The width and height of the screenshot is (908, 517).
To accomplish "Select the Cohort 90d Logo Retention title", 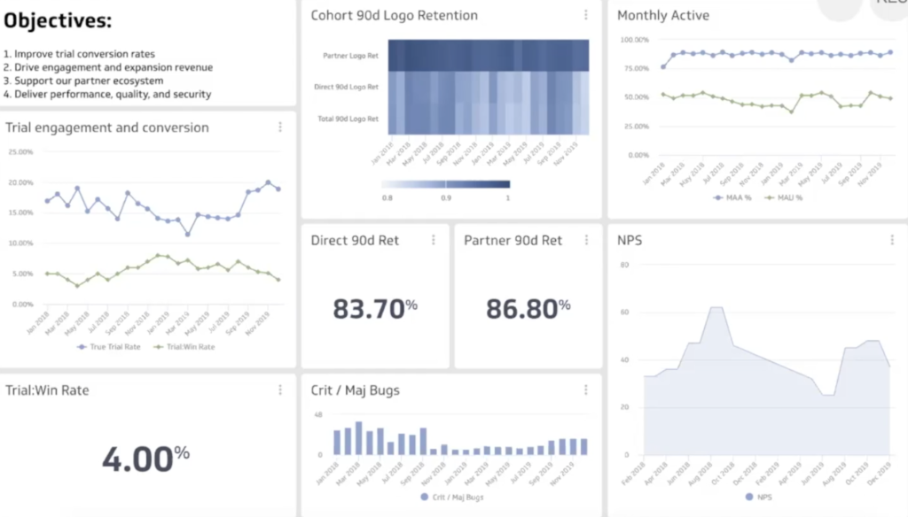I will point(393,15).
